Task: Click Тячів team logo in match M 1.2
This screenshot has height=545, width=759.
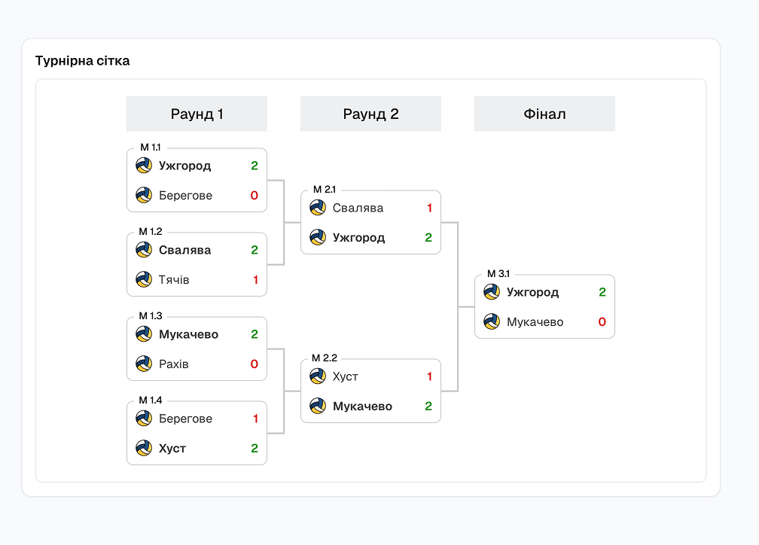Action: coord(144,280)
